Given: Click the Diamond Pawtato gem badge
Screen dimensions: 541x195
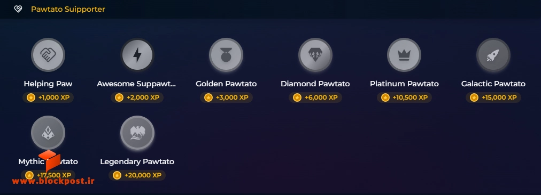Looking at the screenshot, I should [x=315, y=55].
